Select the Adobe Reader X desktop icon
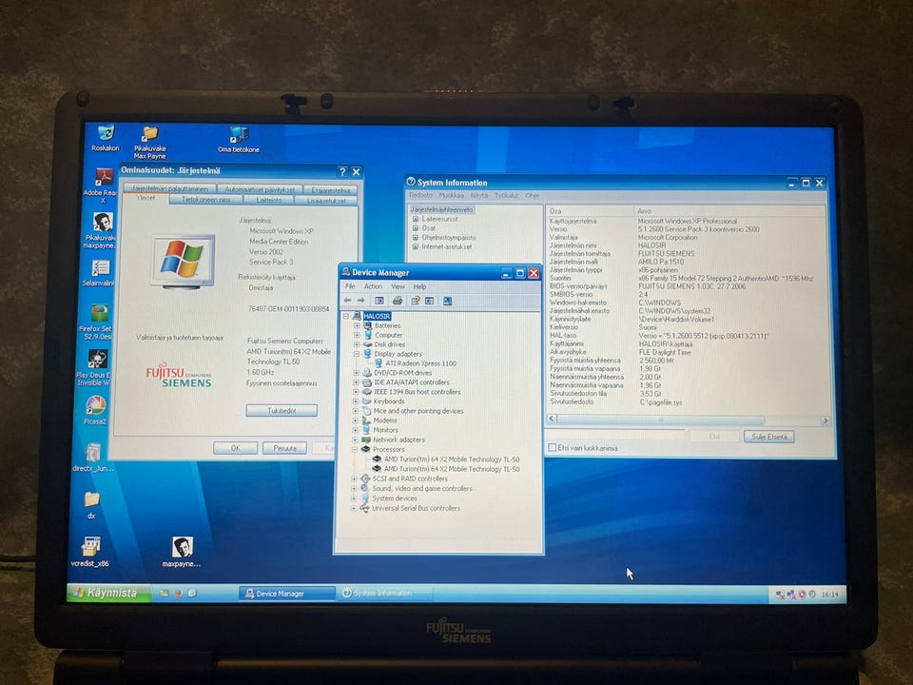The width and height of the screenshot is (913, 685). tap(102, 186)
